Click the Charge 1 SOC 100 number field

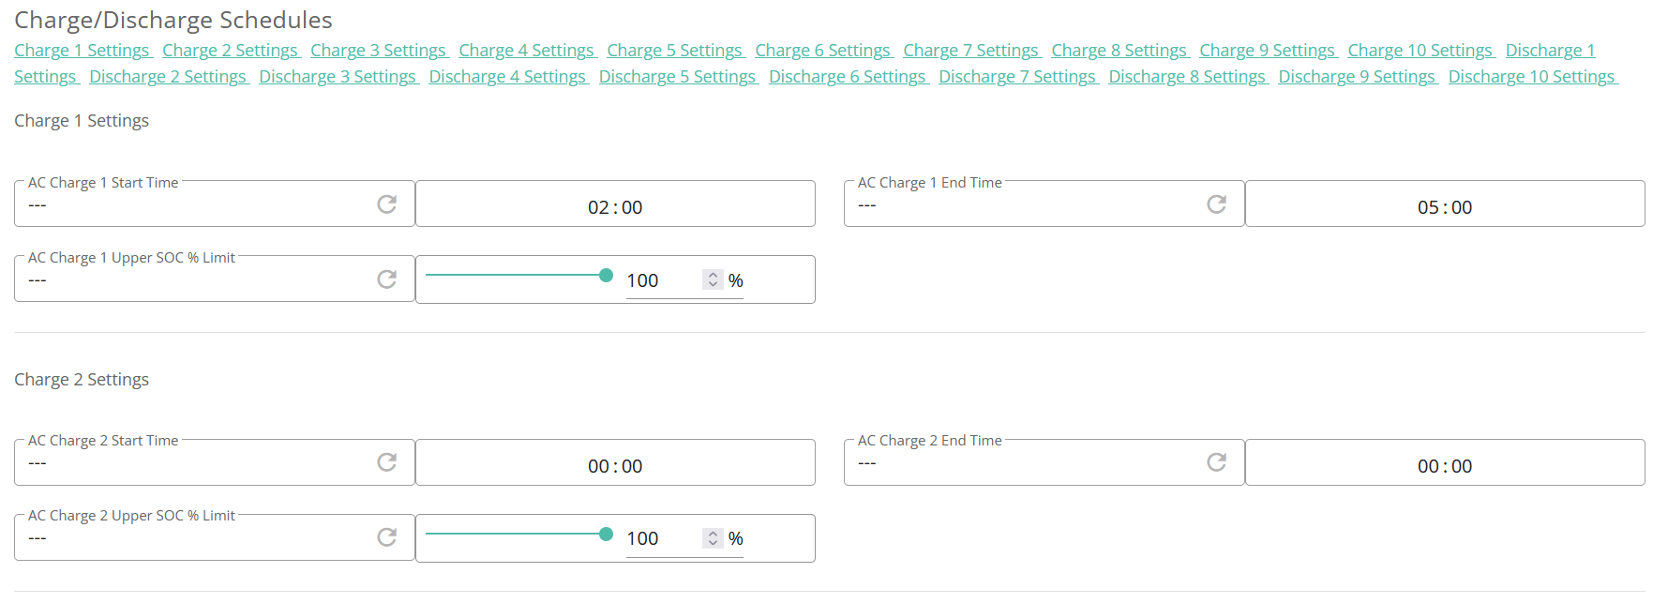(663, 280)
